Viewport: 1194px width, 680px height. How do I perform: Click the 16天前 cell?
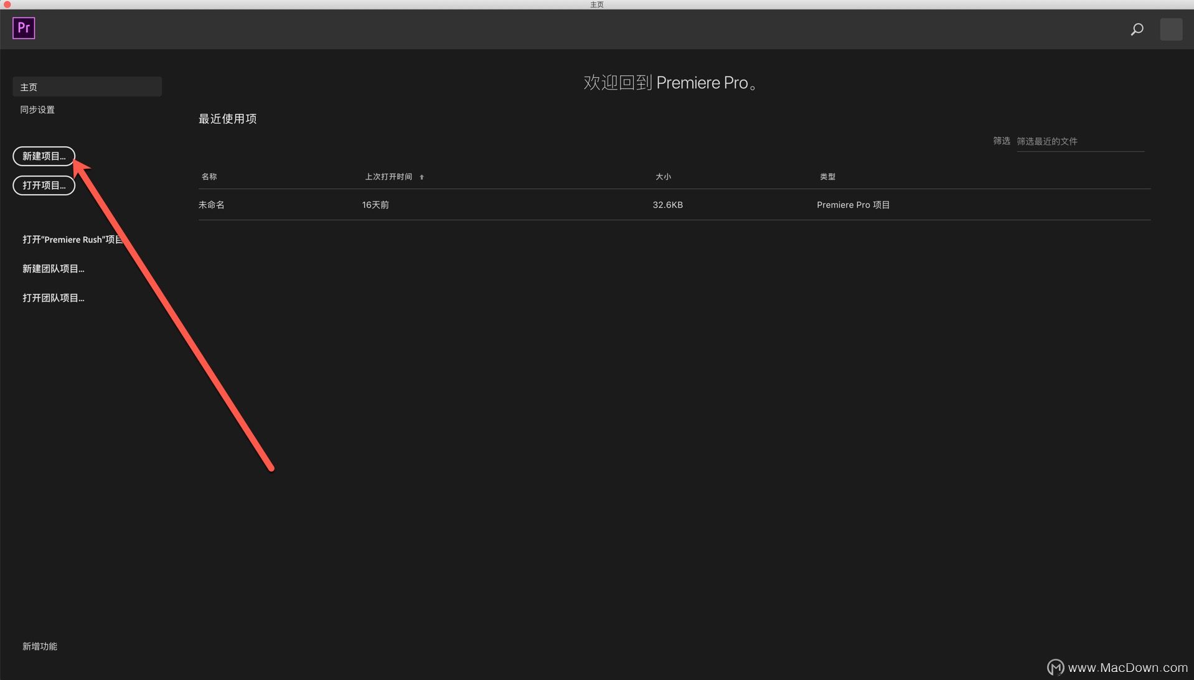pyautogui.click(x=375, y=205)
